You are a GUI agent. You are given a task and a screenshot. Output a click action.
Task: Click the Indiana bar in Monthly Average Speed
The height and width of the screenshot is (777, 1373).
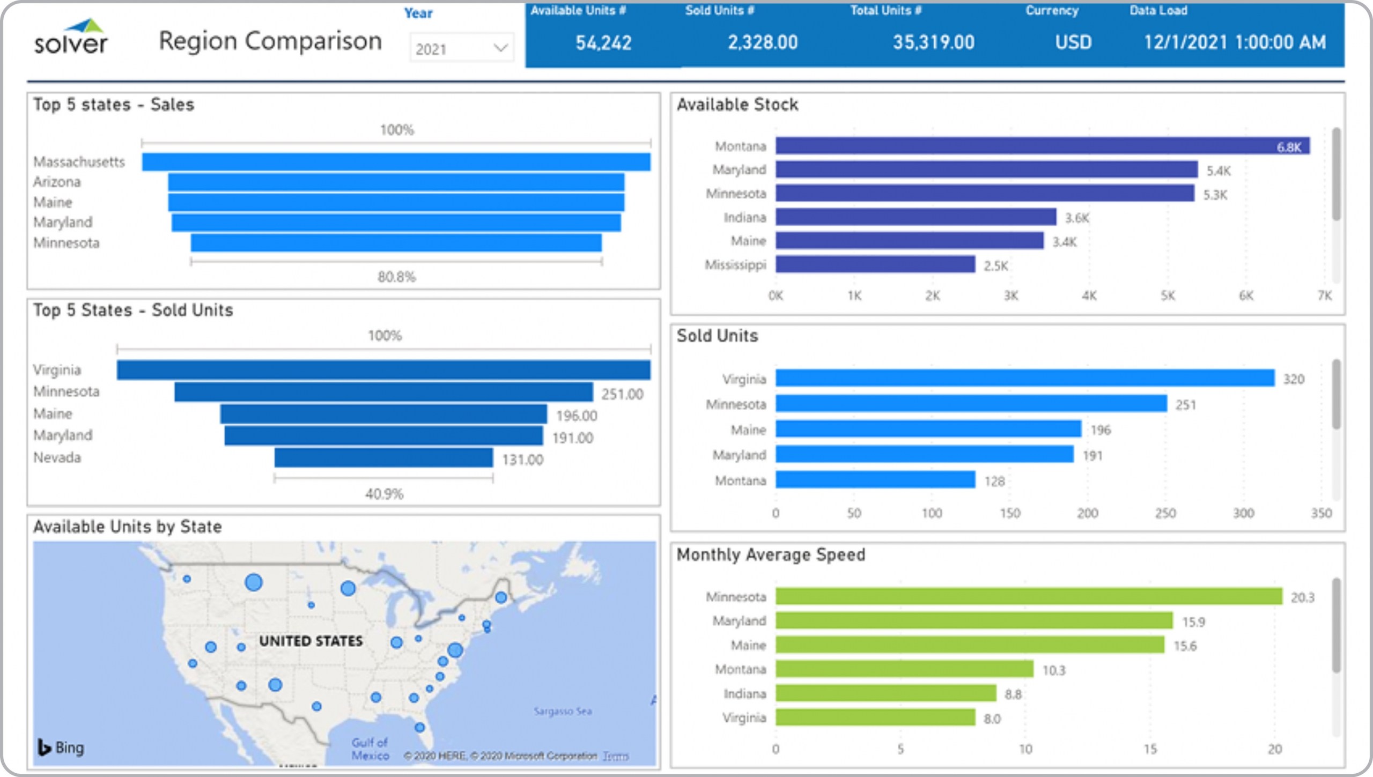(x=885, y=693)
